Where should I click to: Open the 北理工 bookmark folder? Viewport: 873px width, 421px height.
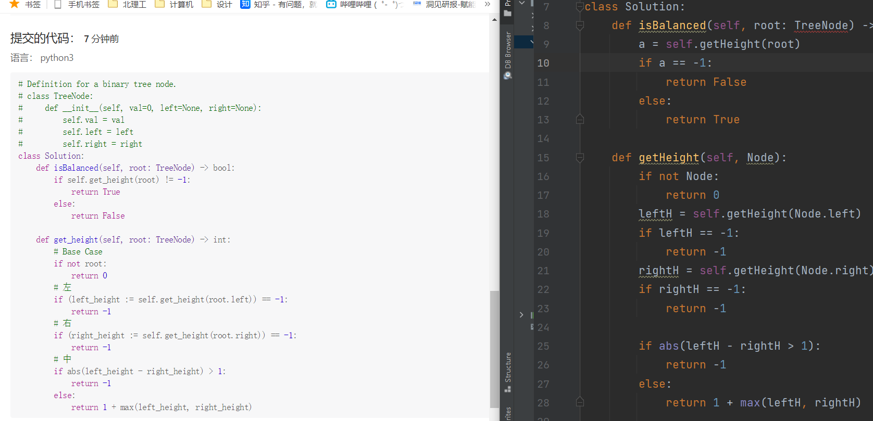coord(127,4)
